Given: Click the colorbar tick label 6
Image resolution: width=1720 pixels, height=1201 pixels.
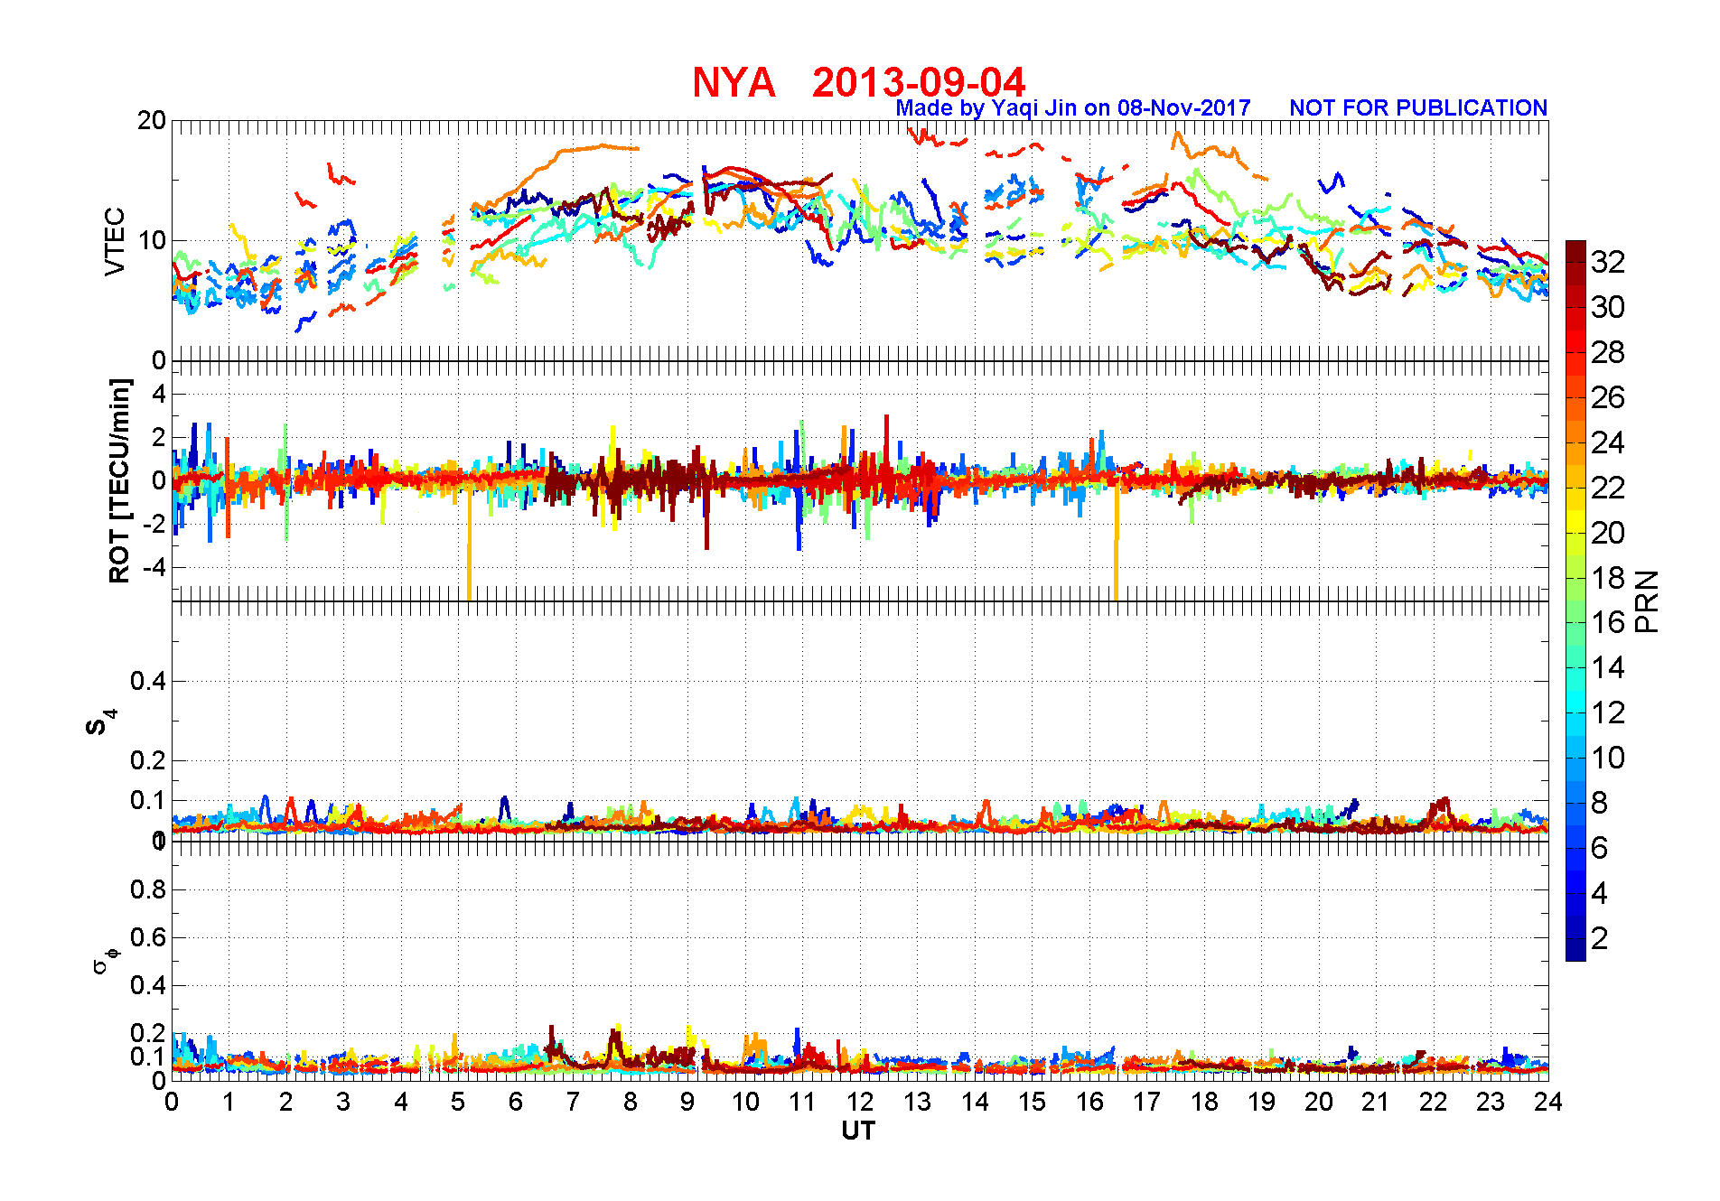Looking at the screenshot, I should coord(1599,848).
